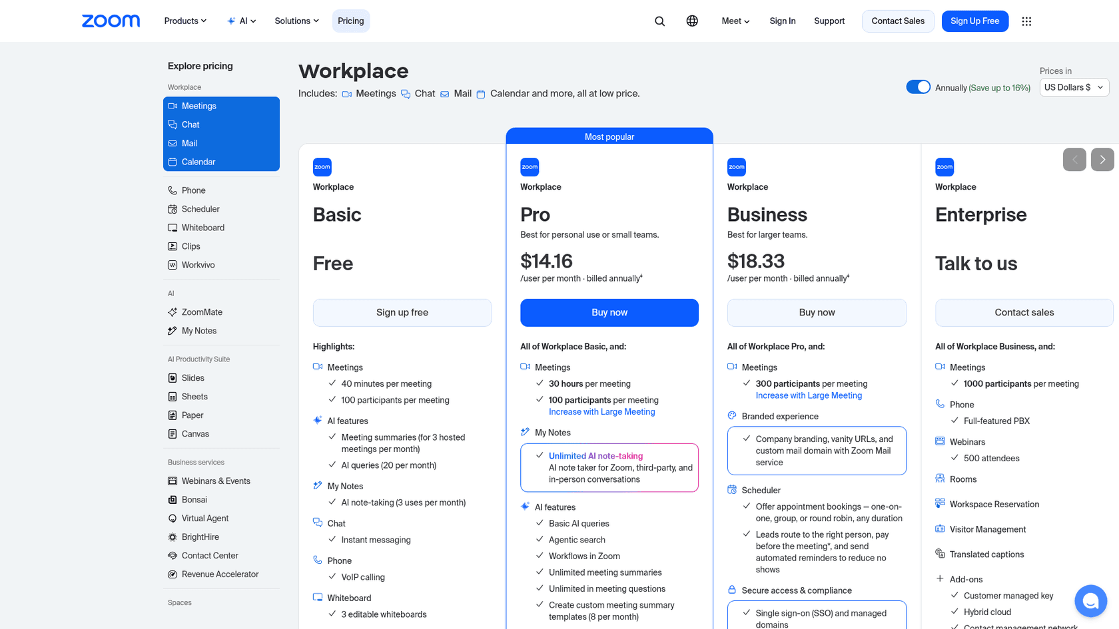Viewport: 1119px width, 629px height.
Task: Select the Pricing tab in header
Action: click(351, 21)
